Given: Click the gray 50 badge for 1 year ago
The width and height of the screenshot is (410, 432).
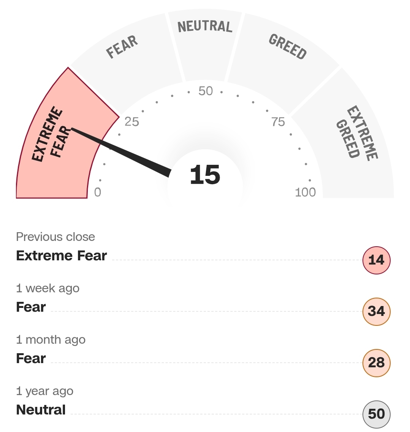Looking at the screenshot, I should click(x=376, y=414).
